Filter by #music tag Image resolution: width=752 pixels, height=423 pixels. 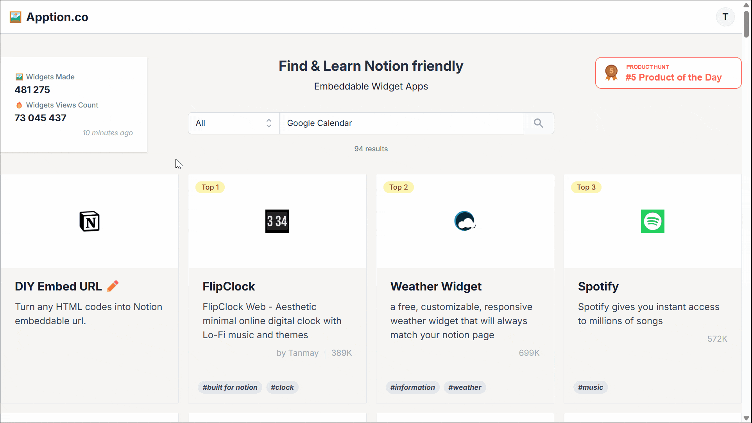pyautogui.click(x=591, y=387)
